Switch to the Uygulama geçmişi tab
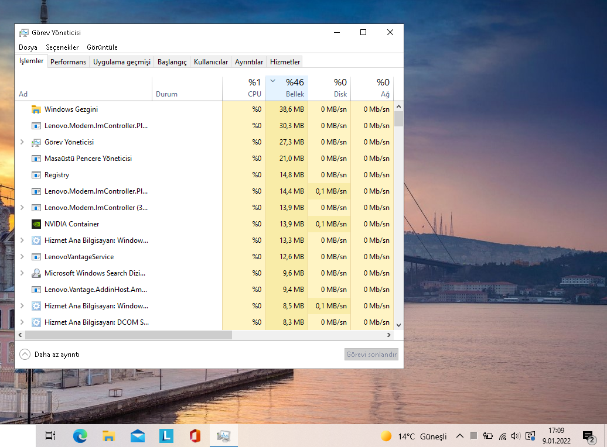Screen dimensions: 607x447 pos(121,62)
